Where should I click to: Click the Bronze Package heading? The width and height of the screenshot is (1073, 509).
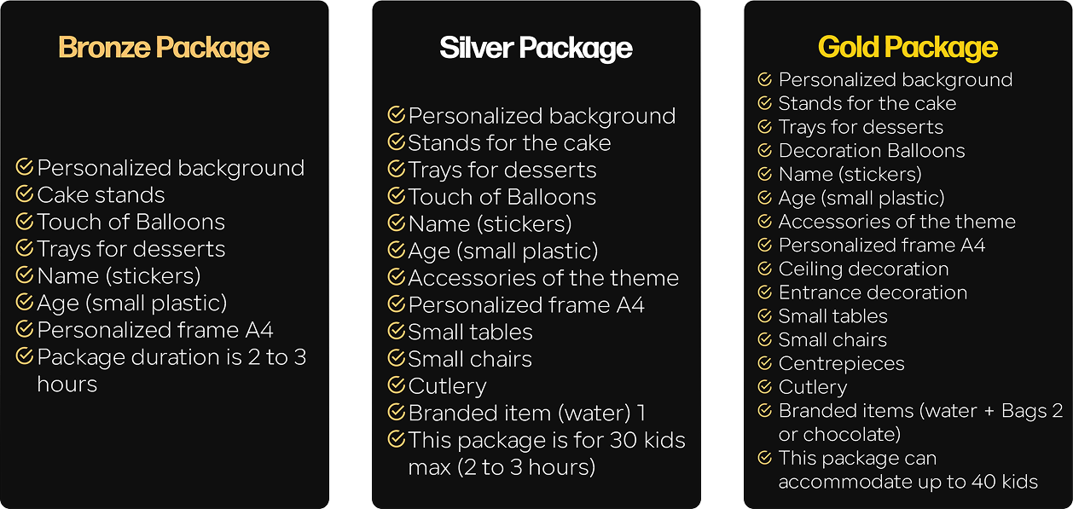pos(164,48)
